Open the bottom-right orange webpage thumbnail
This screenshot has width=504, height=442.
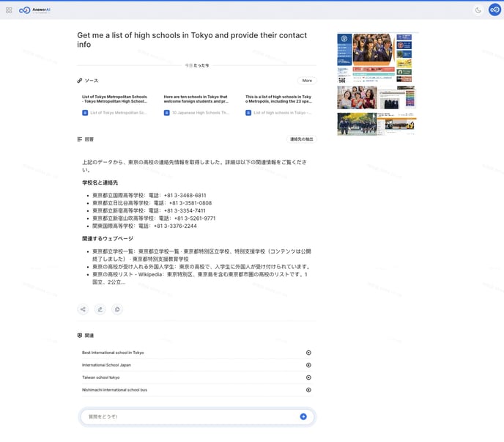coord(397,123)
